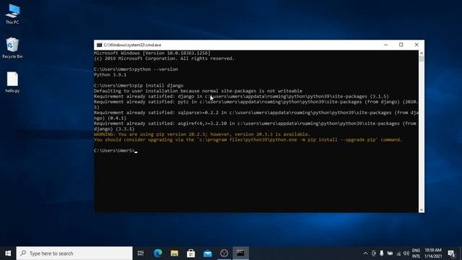Close the cmd.exe window
Screen dimensions: 462x260
[x=417, y=45]
